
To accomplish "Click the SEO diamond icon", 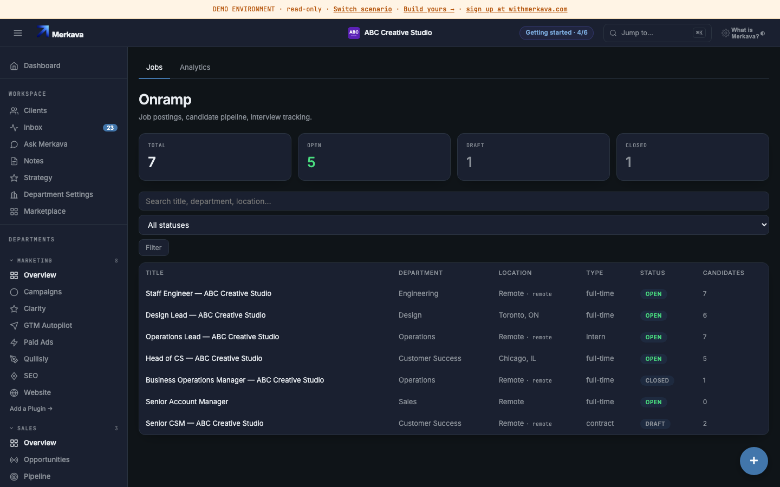I will click(14, 376).
